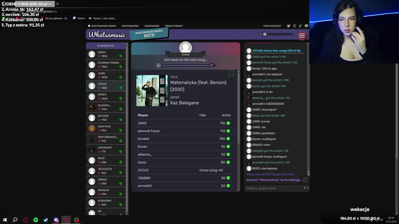Click the Whatsamusic logo

coord(107,35)
